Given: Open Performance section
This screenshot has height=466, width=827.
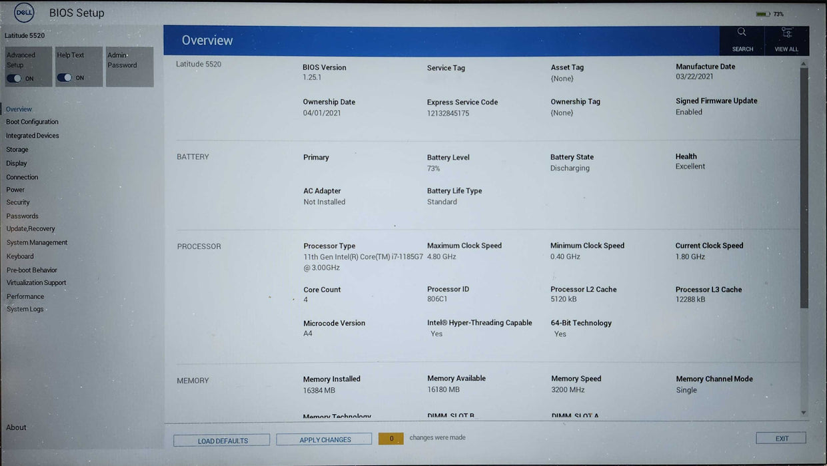Looking at the screenshot, I should tap(25, 297).
